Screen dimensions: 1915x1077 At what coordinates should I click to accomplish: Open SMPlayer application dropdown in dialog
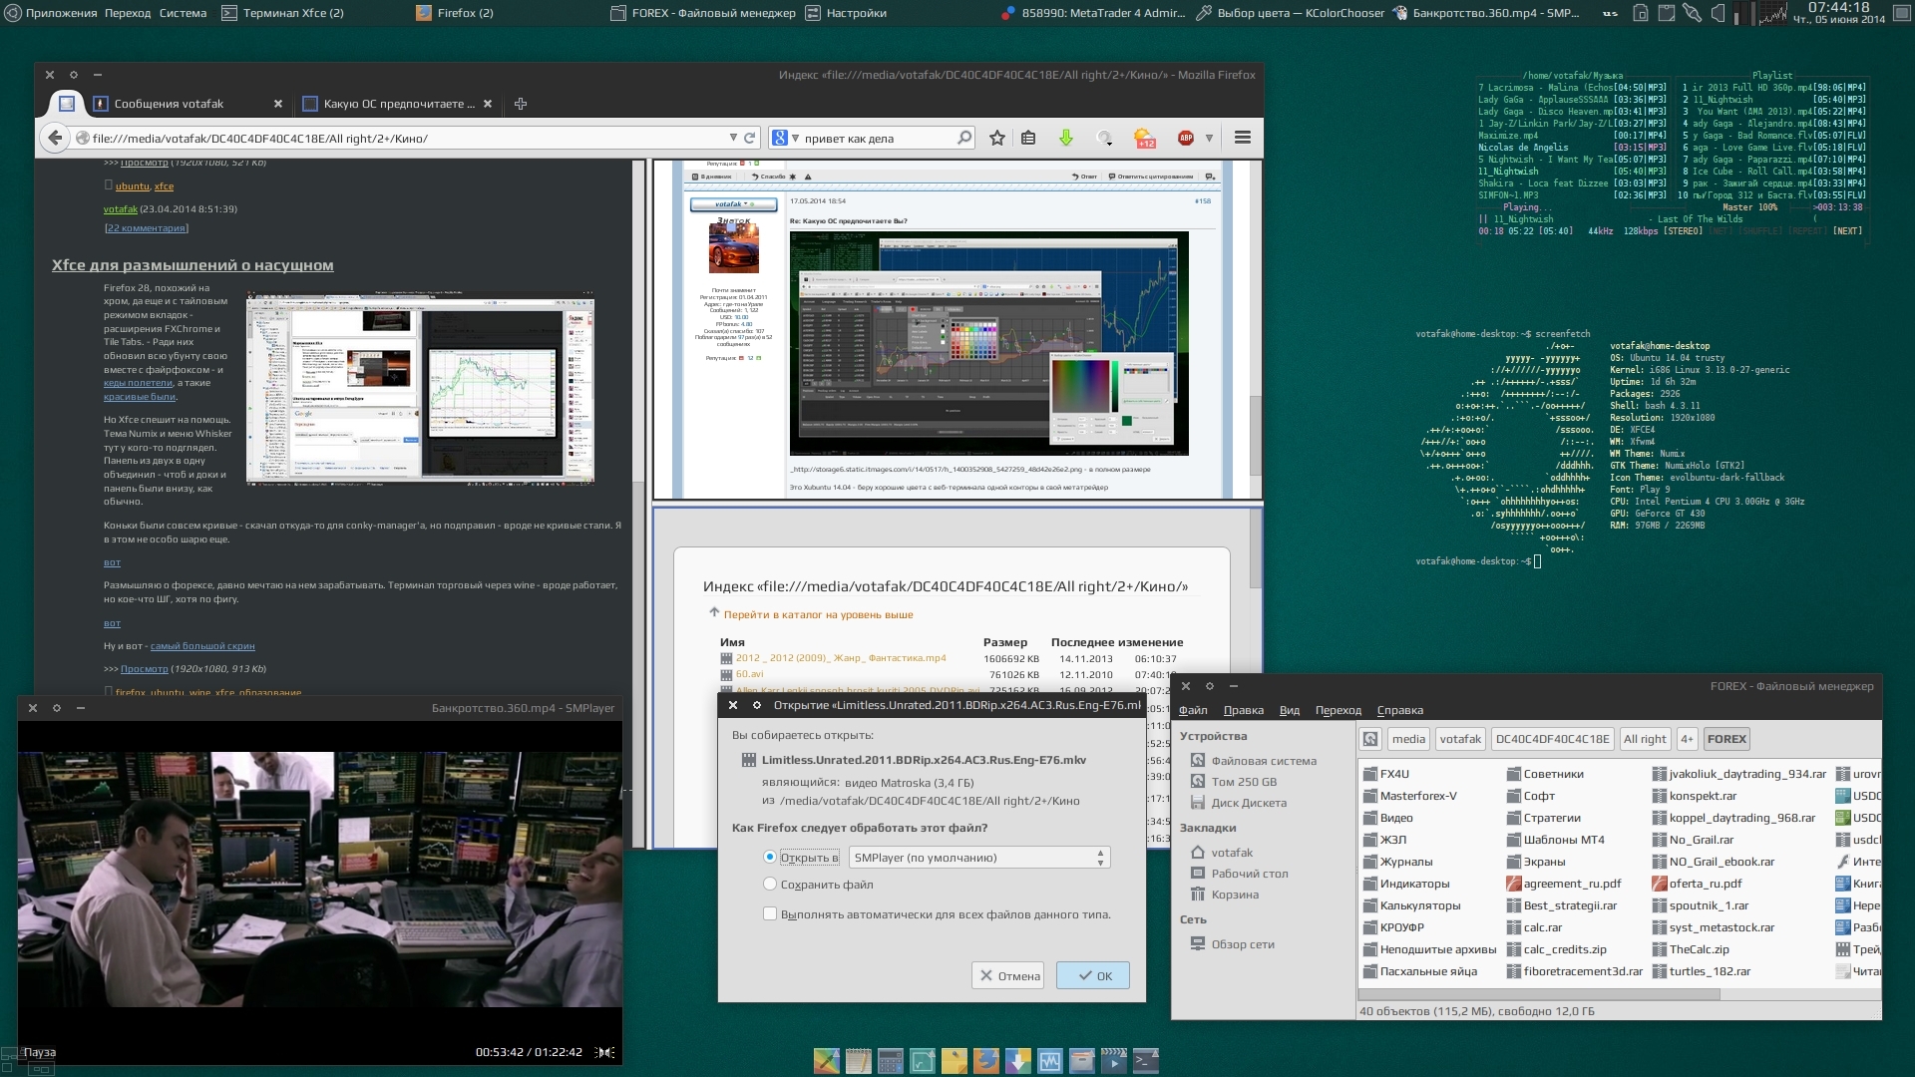pos(979,858)
